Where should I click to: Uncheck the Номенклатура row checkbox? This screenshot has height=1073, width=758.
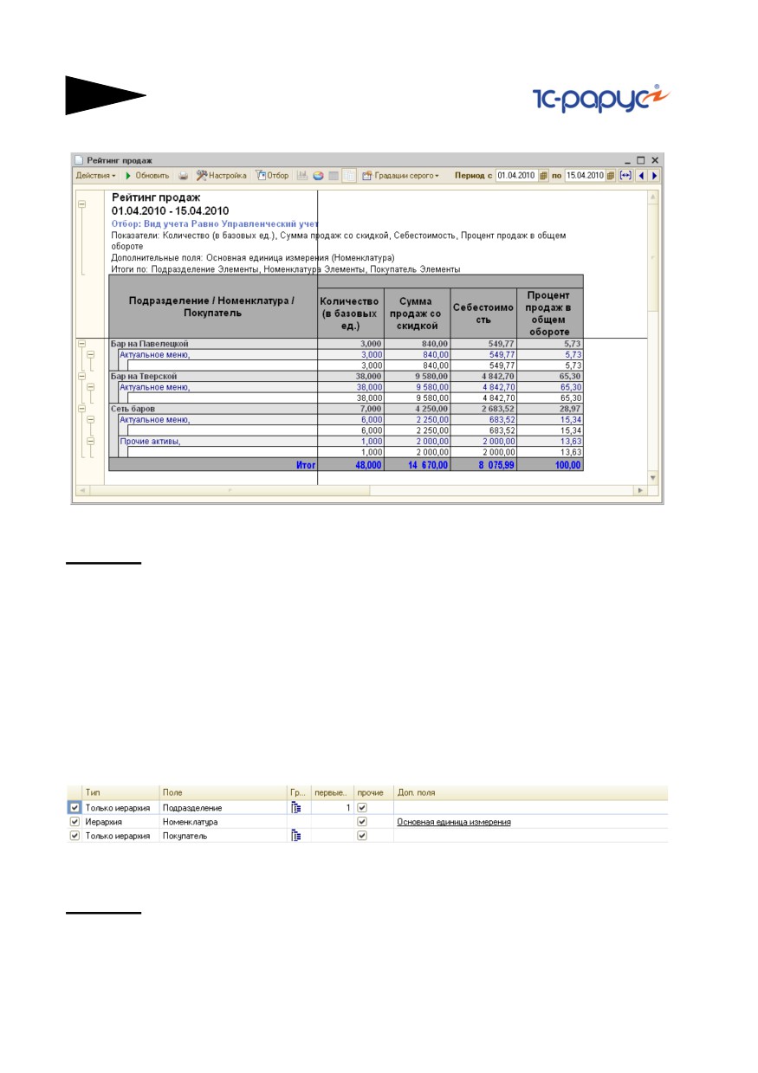pyautogui.click(x=75, y=821)
